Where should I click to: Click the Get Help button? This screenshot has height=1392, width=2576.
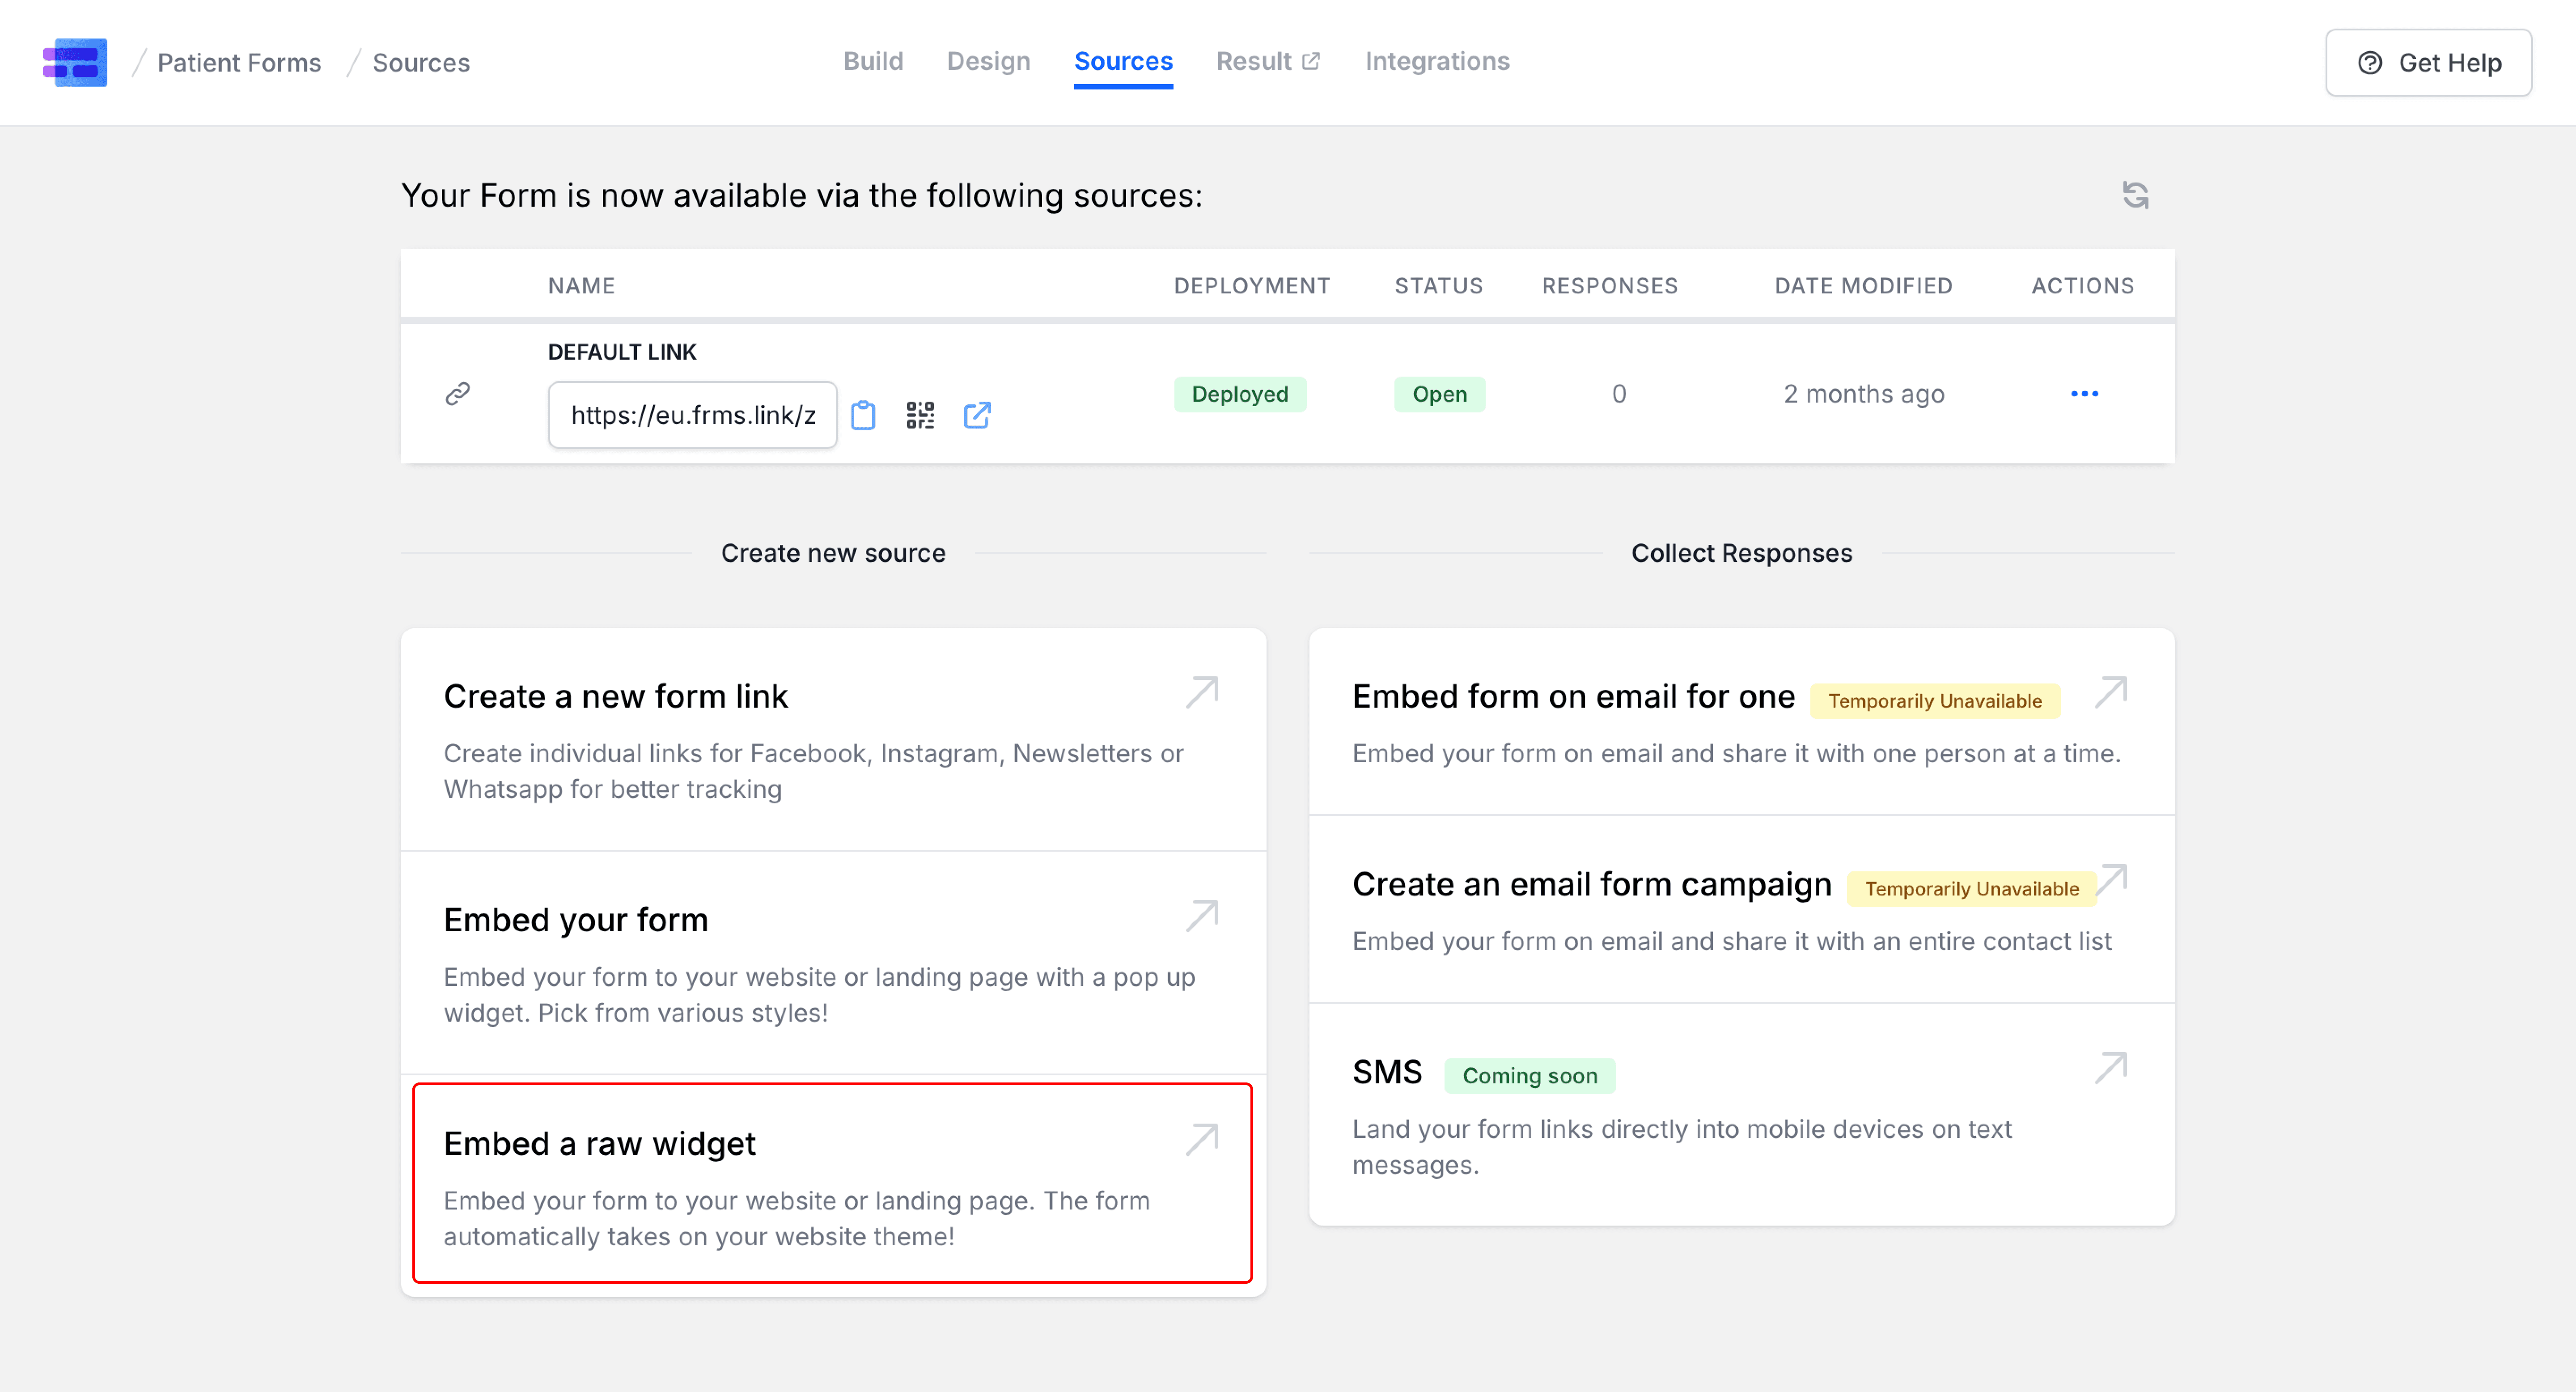pos(2428,63)
